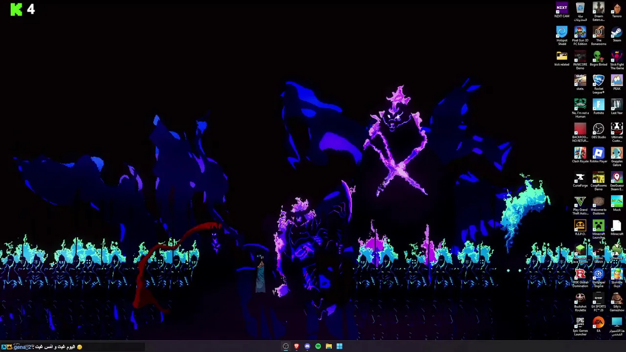Screen dimensions: 626x352
Task: Launch Rocket League from the desktop
Action: click(x=598, y=85)
